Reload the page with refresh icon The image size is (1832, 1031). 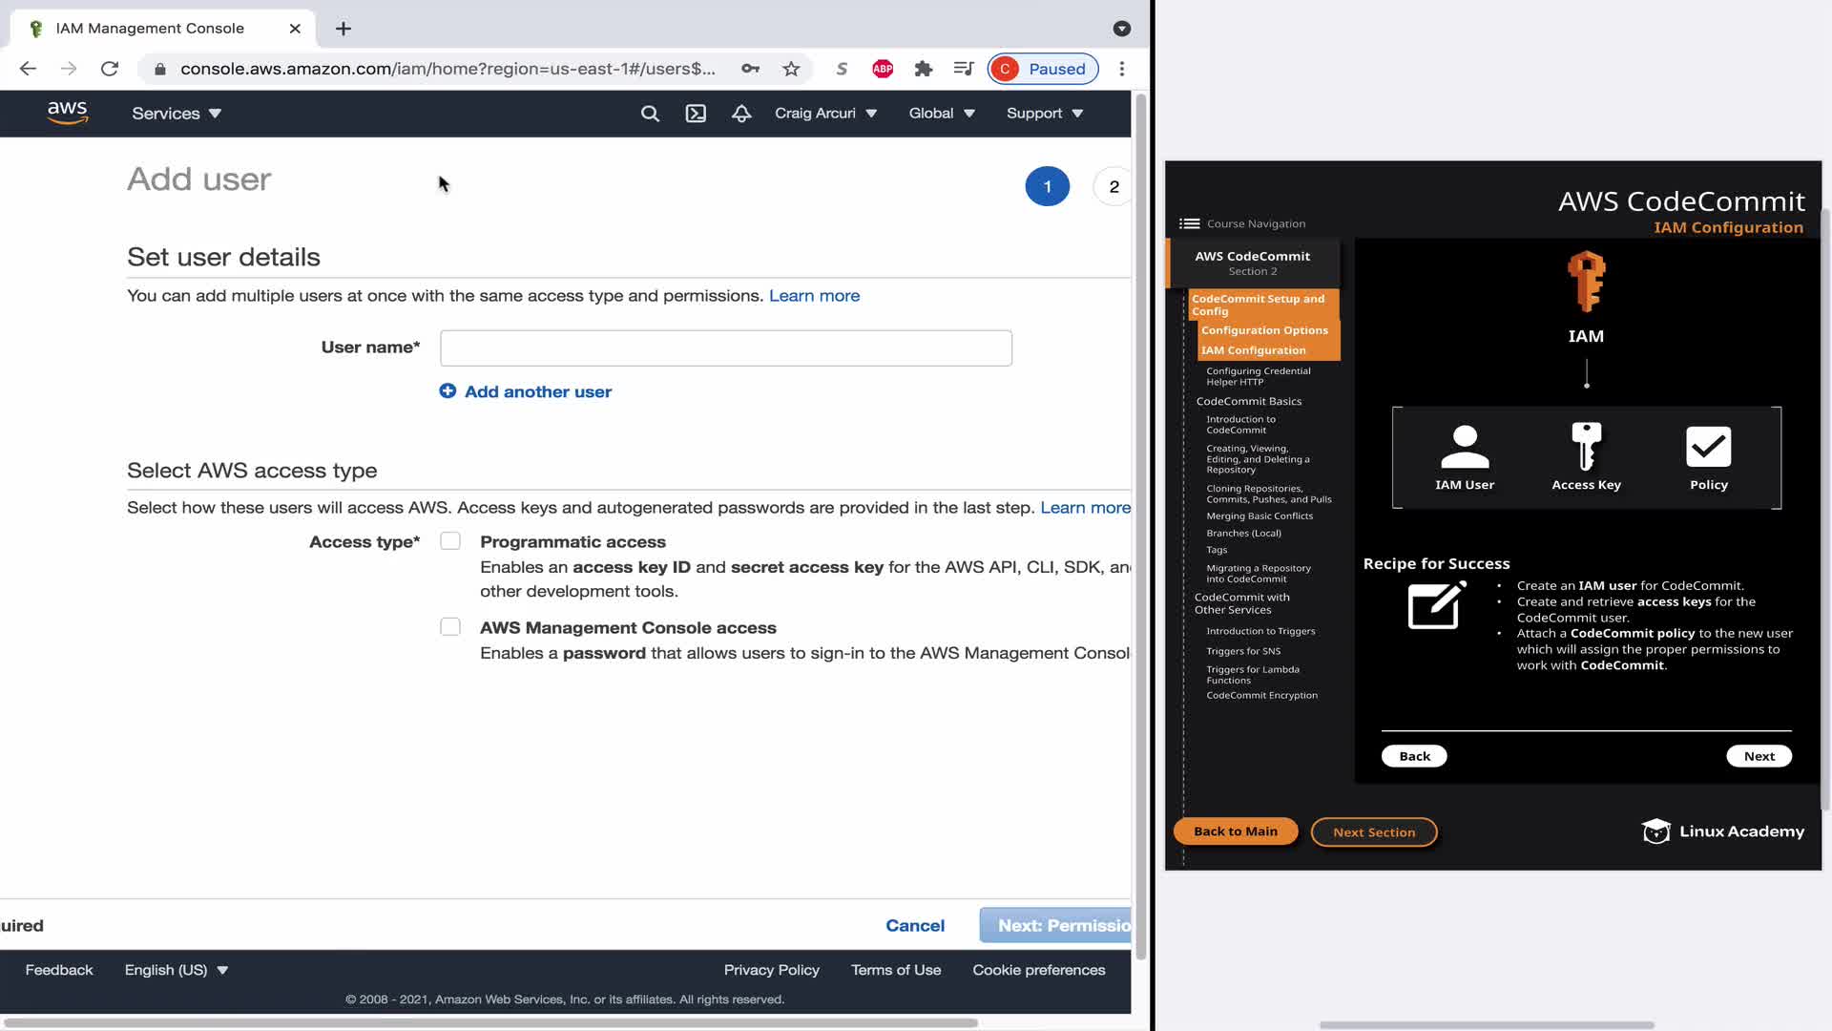pos(110,69)
